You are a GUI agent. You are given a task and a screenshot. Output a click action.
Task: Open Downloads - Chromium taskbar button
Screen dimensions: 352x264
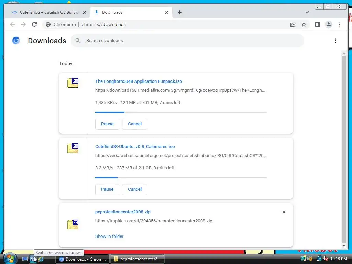82,259
